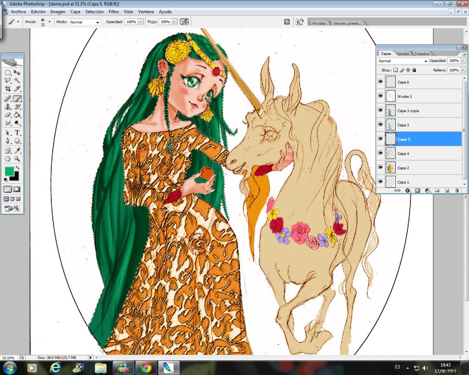Create a new layer in Layers panel

click(447, 190)
